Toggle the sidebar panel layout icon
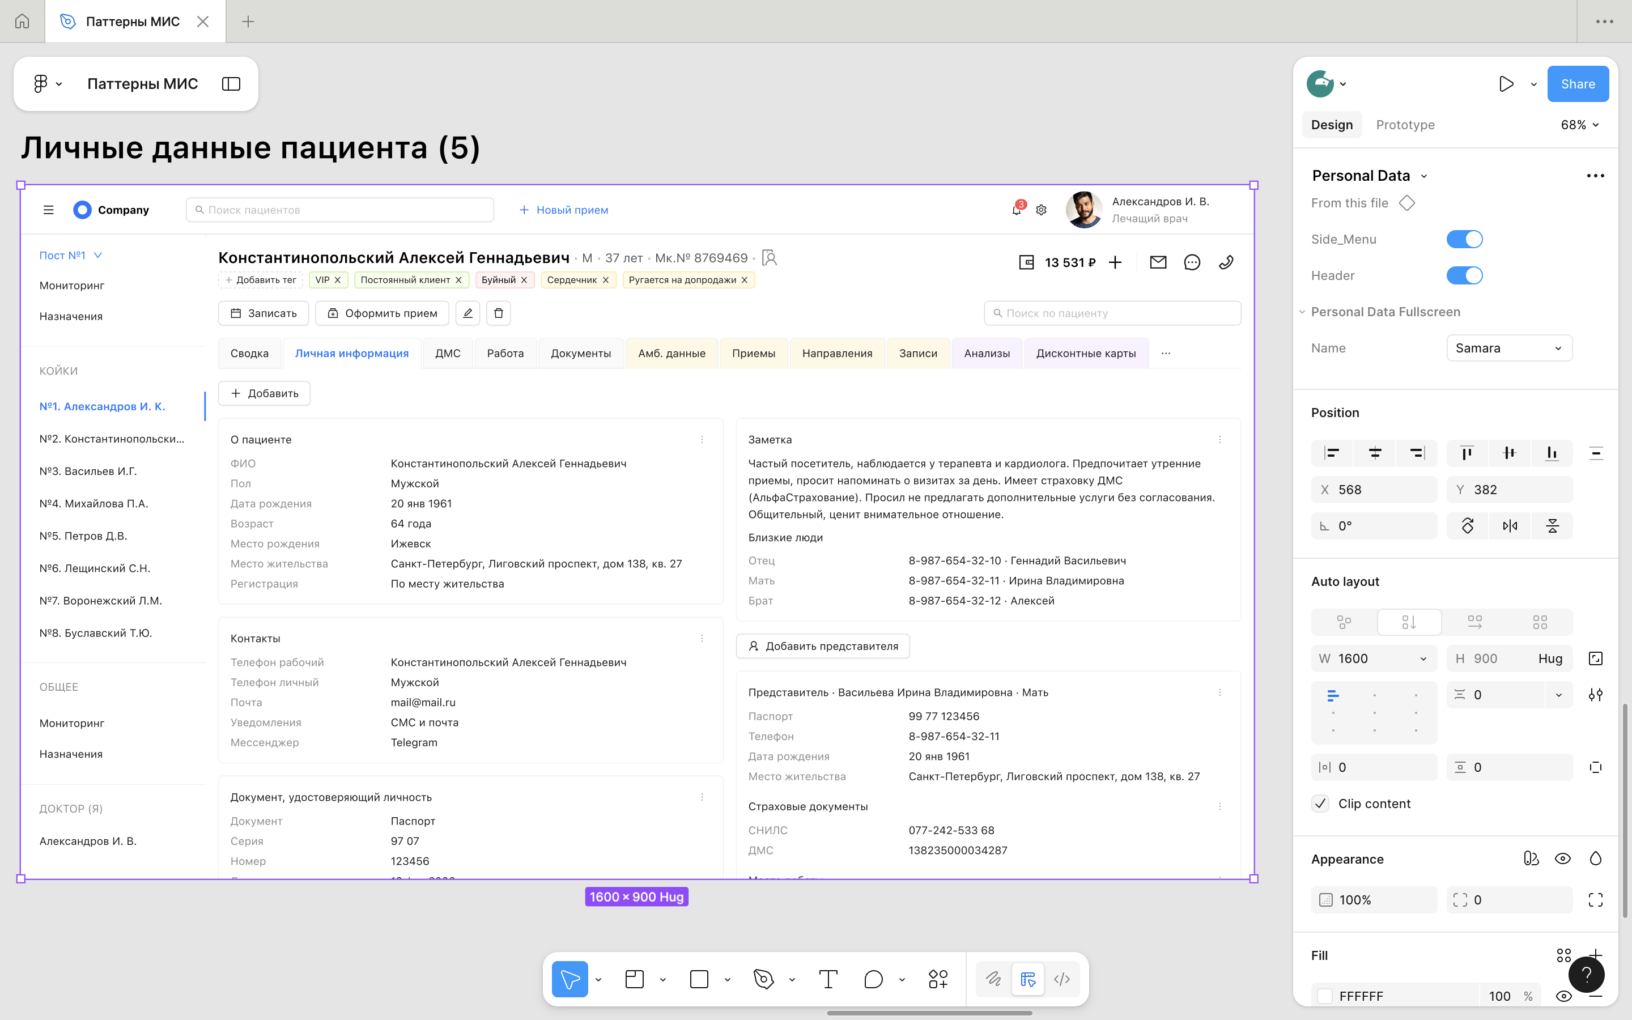Screen dimensions: 1632x1020 click(231, 84)
